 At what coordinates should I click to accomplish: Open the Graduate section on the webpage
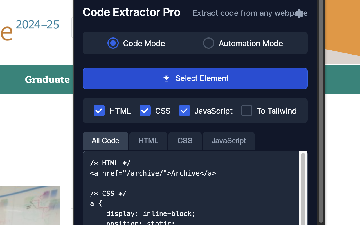tap(47, 79)
